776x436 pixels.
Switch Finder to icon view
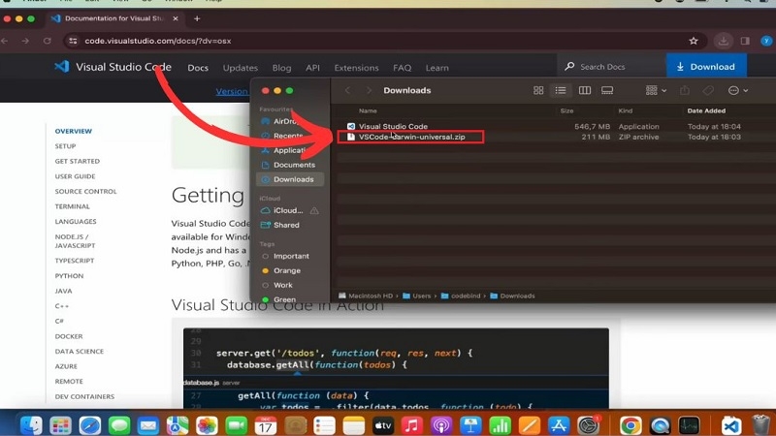pyautogui.click(x=538, y=90)
